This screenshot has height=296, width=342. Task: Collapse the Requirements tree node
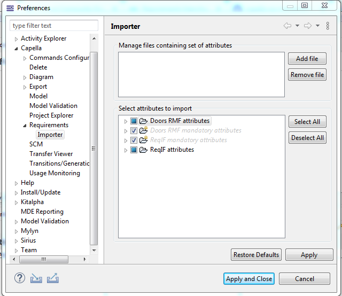(x=25, y=126)
